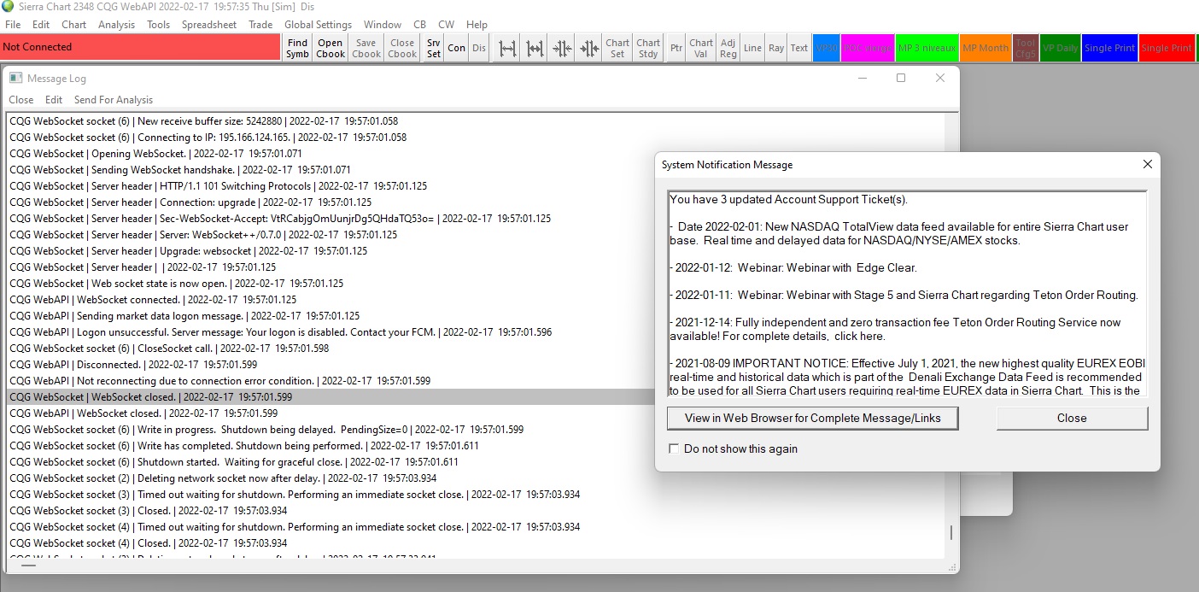The height and width of the screenshot is (592, 1199).
Task: Open the Help menu
Action: pyautogui.click(x=477, y=25)
